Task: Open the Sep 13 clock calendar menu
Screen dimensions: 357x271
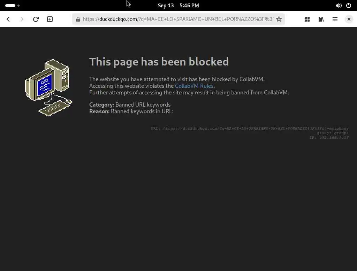Action: 178,6
